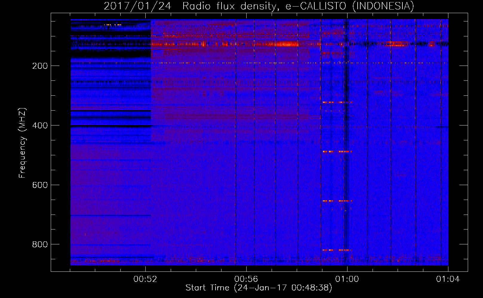Click the 800 frequency tick label

coord(40,244)
